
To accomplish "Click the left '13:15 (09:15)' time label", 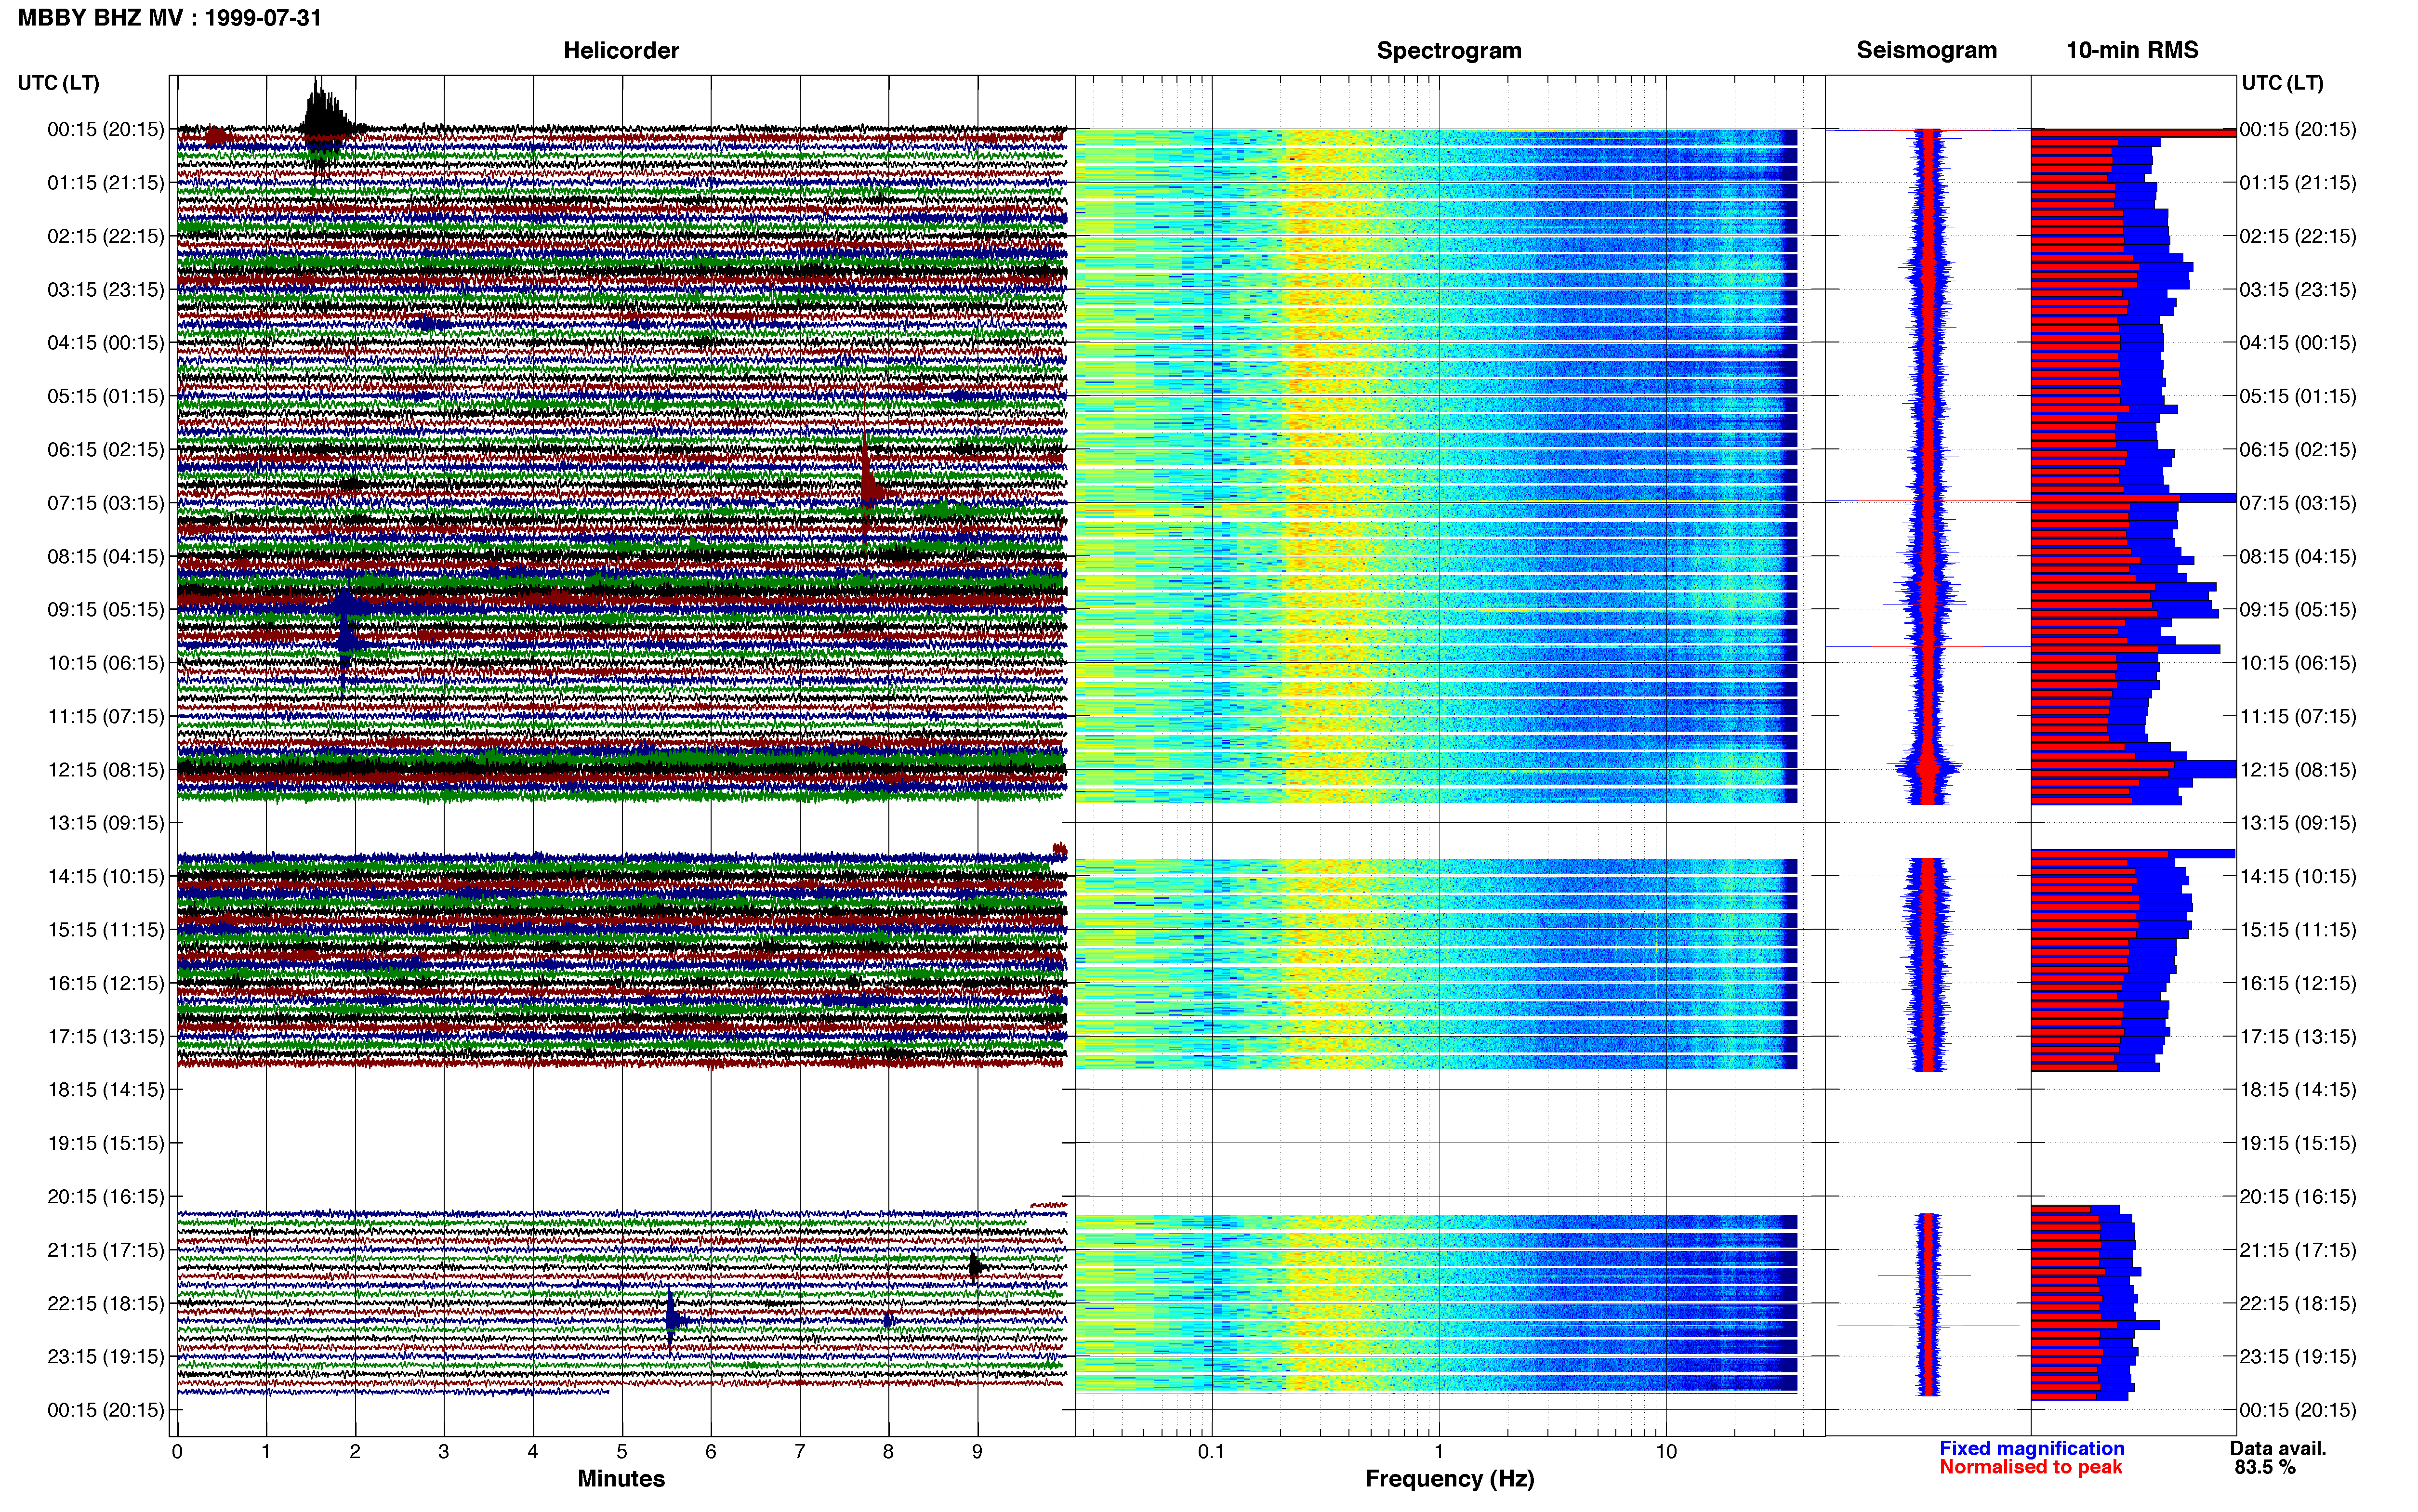I will 105,823.
